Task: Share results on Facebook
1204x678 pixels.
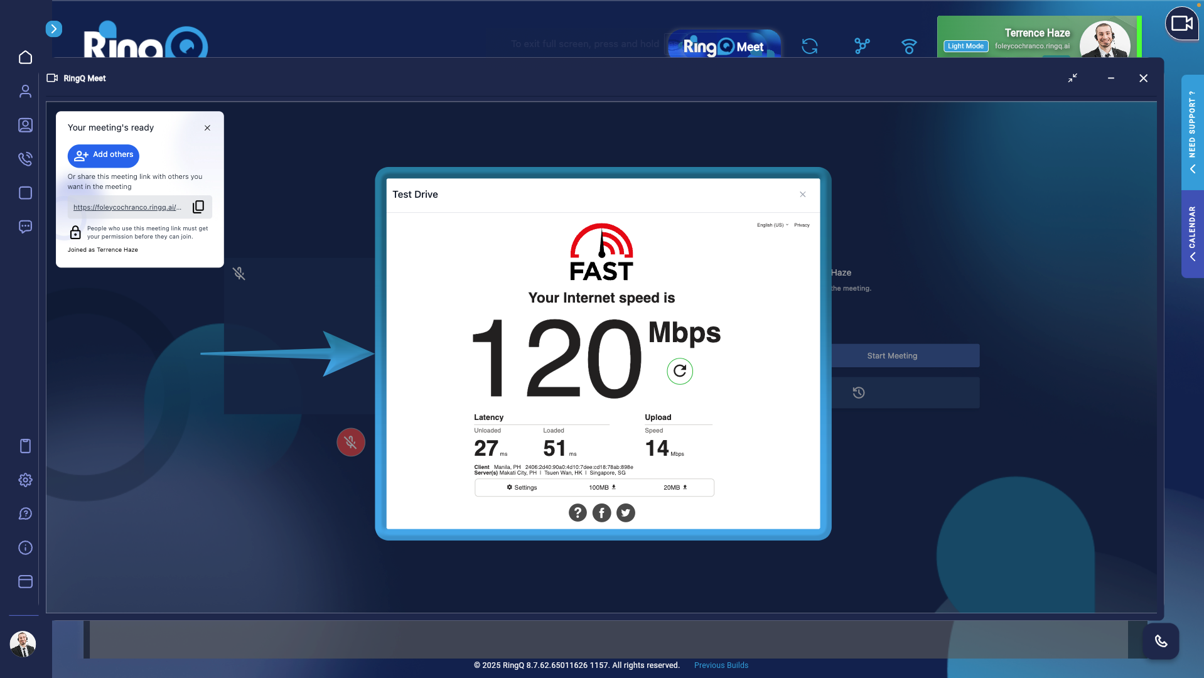Action: (601, 513)
